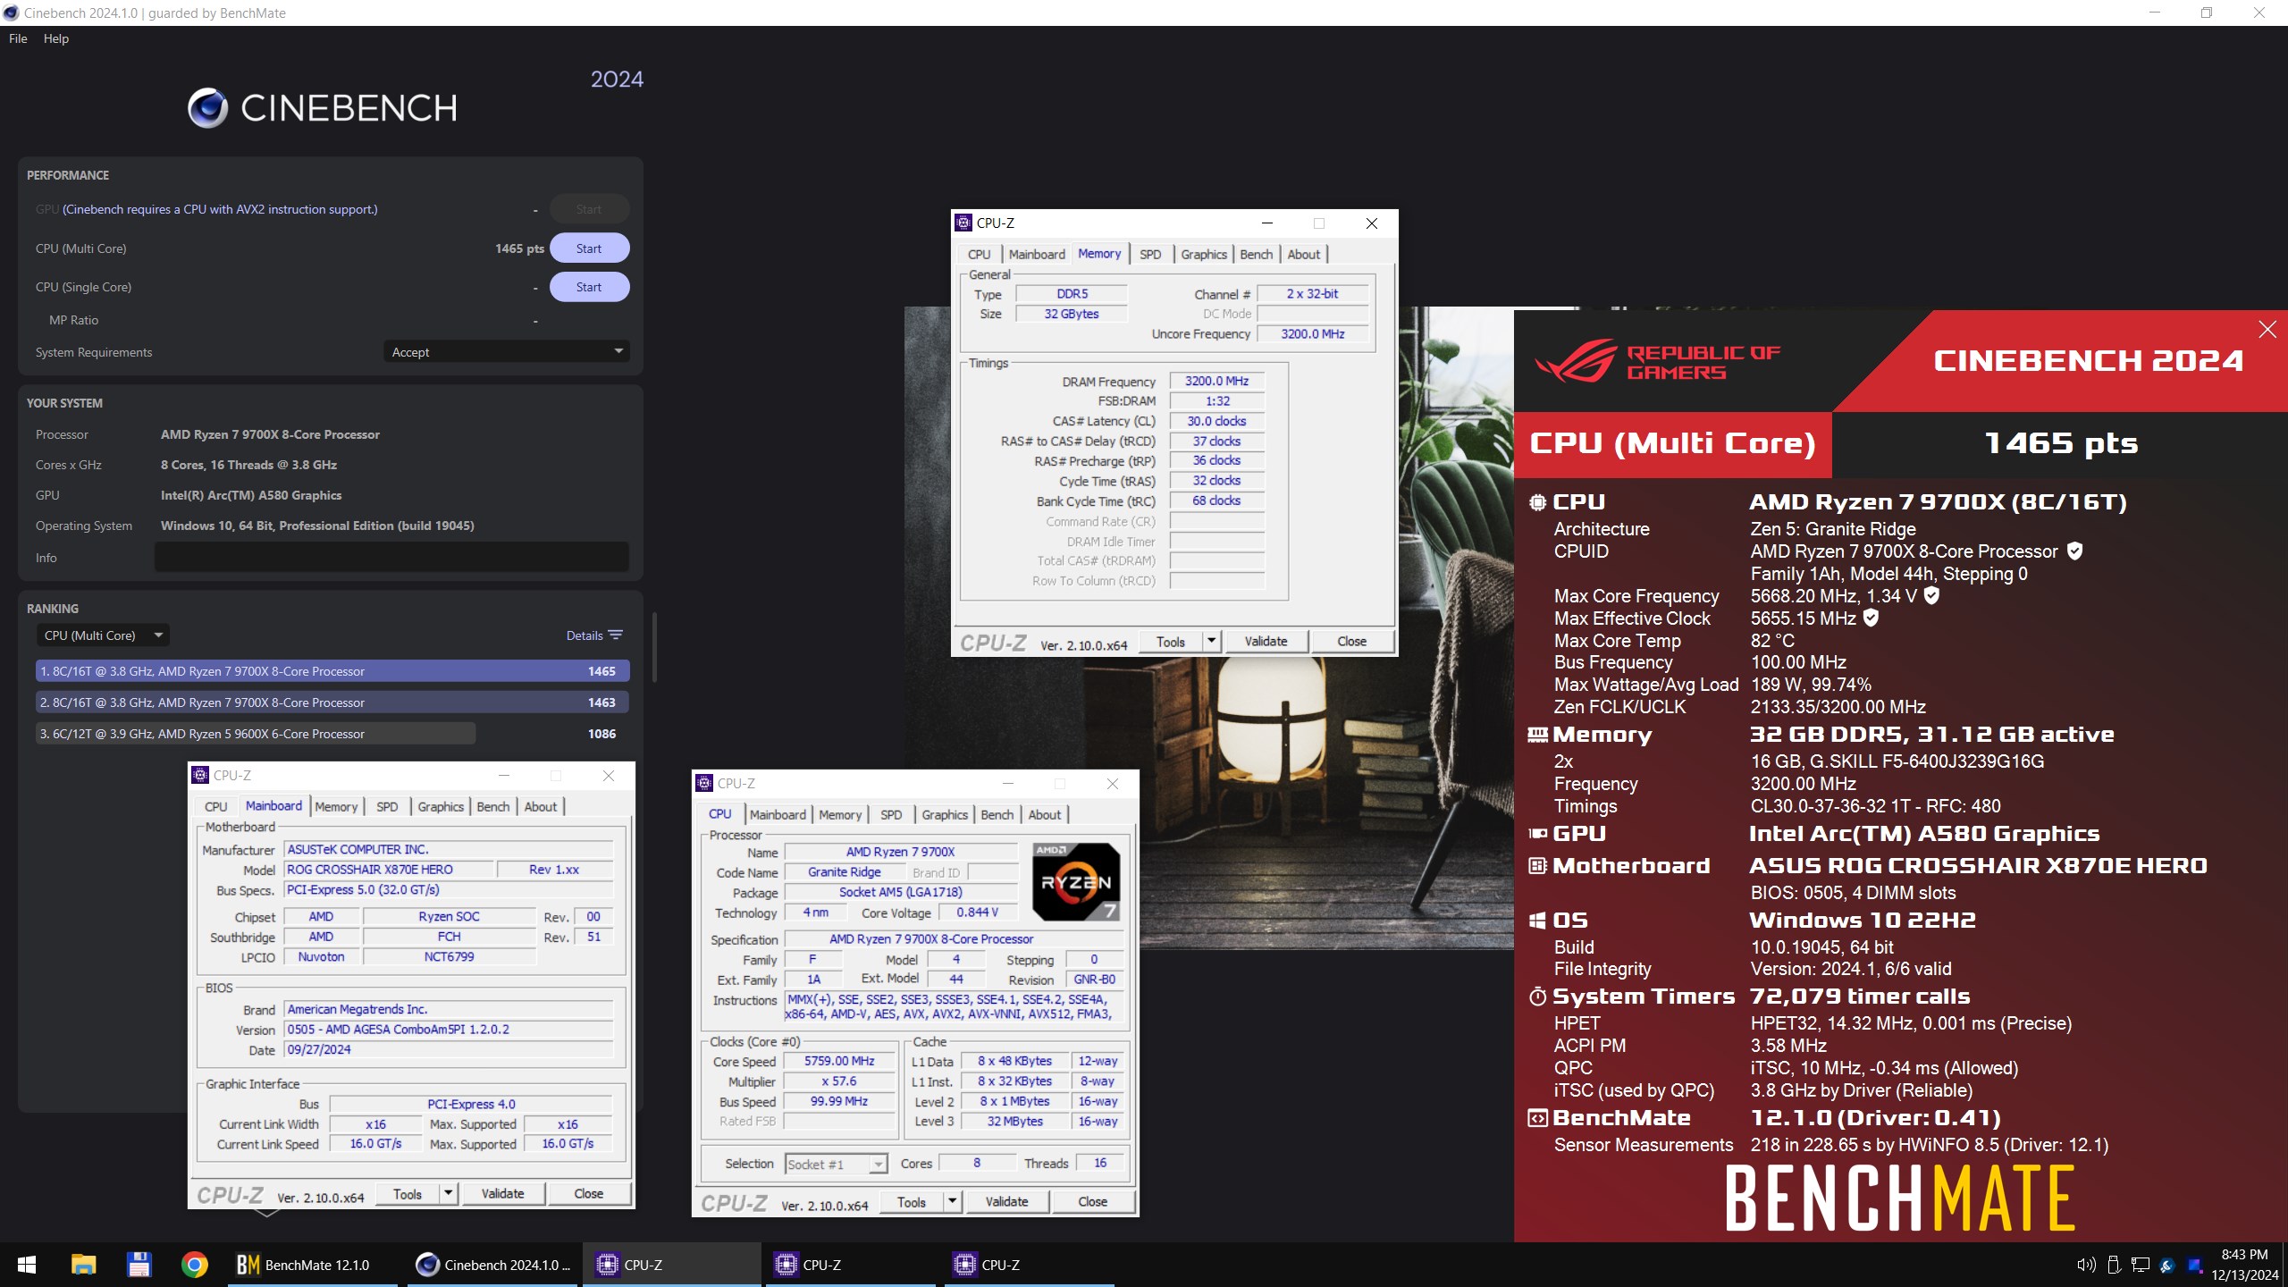Click the Memory icon in BenchMate panel
This screenshot has width=2288, height=1287.
pos(1537,735)
